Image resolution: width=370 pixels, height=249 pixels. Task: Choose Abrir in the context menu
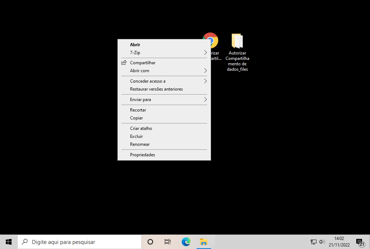(135, 45)
